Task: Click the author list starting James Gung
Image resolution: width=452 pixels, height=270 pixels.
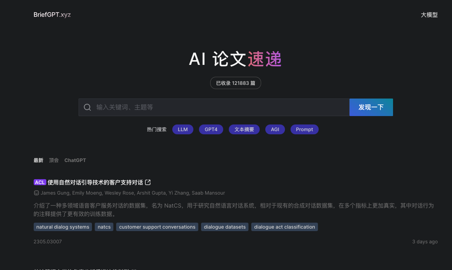Action: (x=133, y=193)
